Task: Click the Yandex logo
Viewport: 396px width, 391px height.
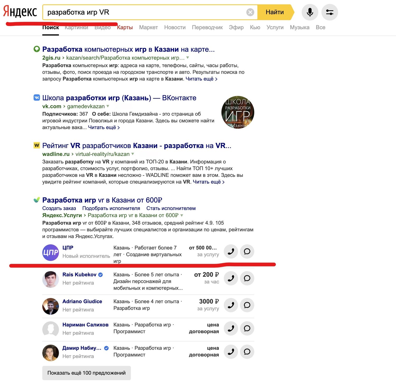Action: click(x=20, y=12)
